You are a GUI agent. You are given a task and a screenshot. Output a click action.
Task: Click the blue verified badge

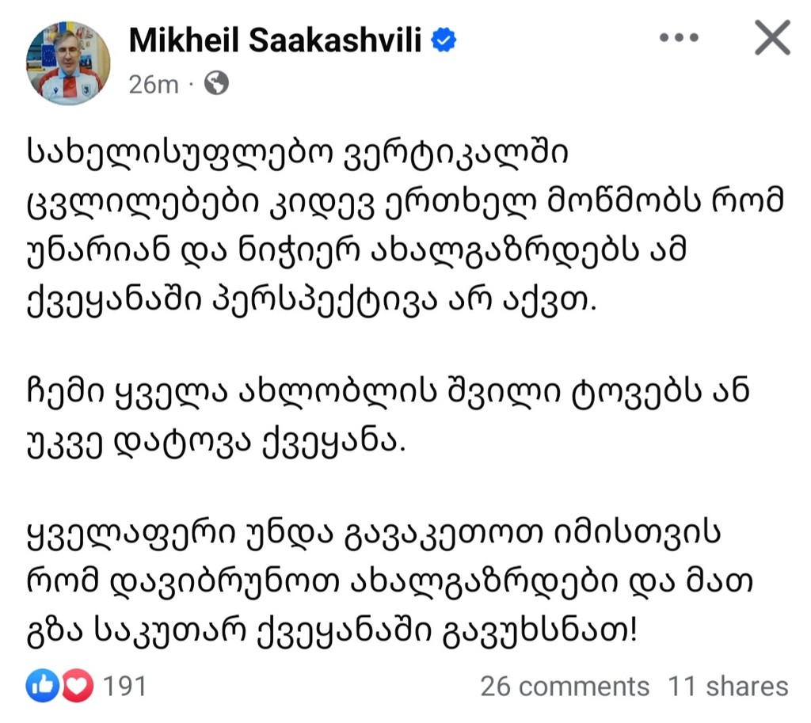[x=444, y=41]
